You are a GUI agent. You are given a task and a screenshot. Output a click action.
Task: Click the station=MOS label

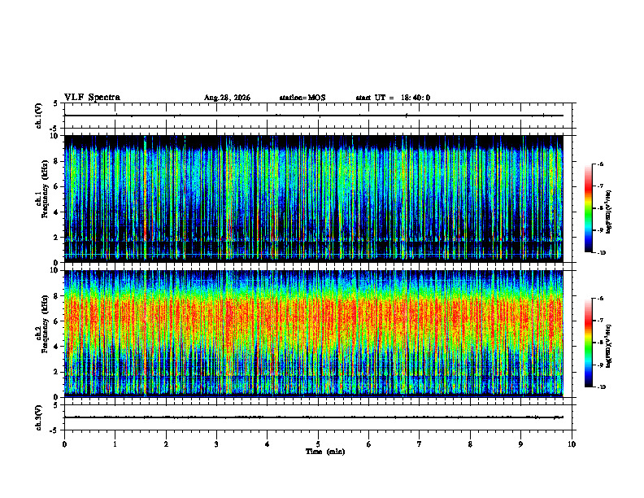coord(302,98)
